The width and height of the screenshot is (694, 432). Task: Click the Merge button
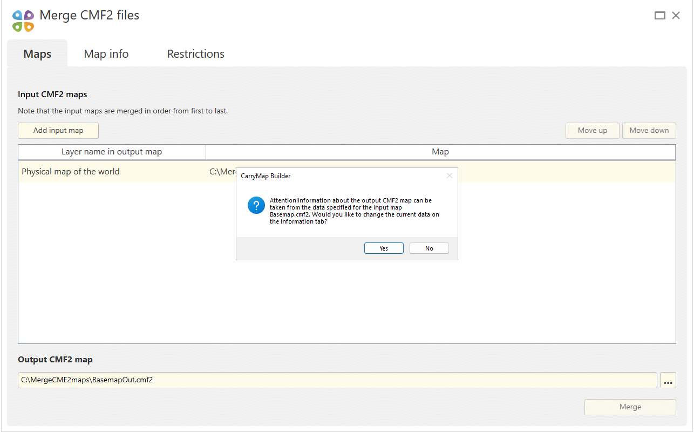[630, 407]
